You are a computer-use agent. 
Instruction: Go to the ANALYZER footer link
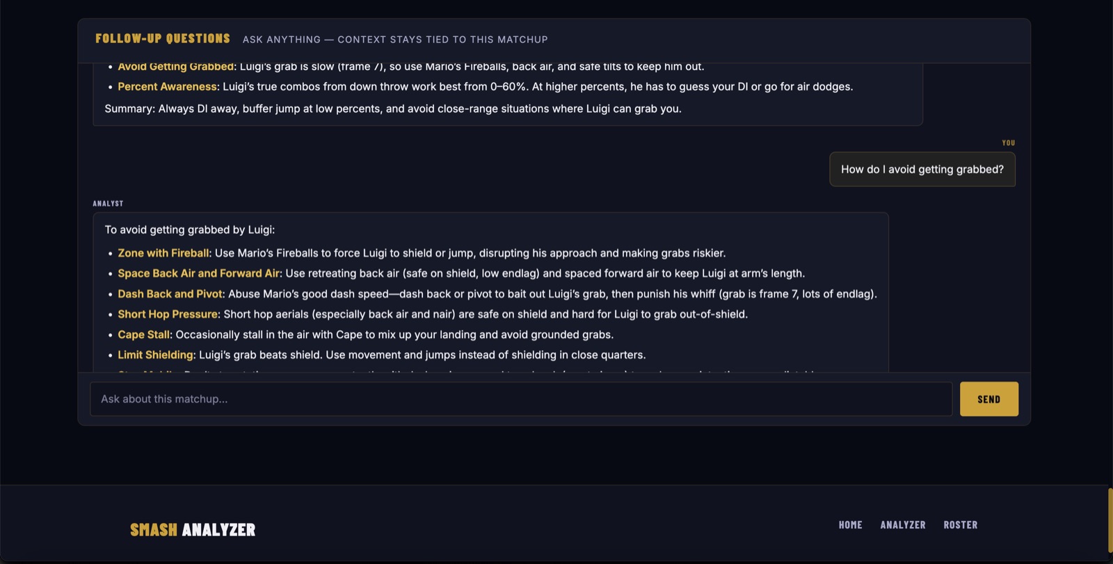[903, 525]
